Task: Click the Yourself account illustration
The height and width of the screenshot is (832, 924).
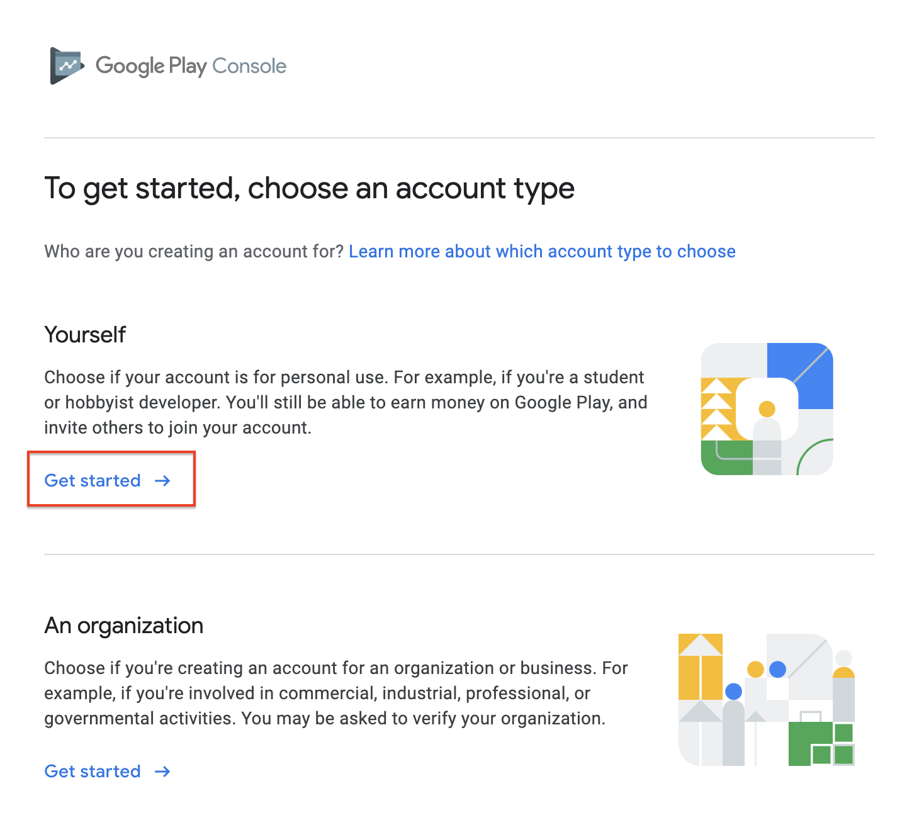Action: (x=767, y=409)
